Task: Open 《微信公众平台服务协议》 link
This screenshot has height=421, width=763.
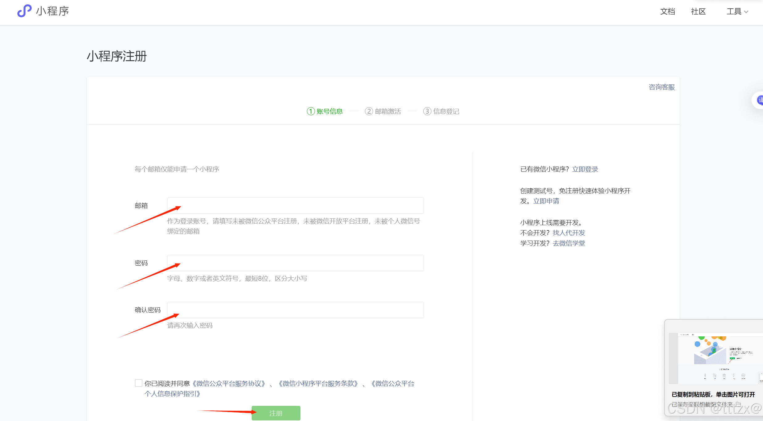Action: pos(228,383)
